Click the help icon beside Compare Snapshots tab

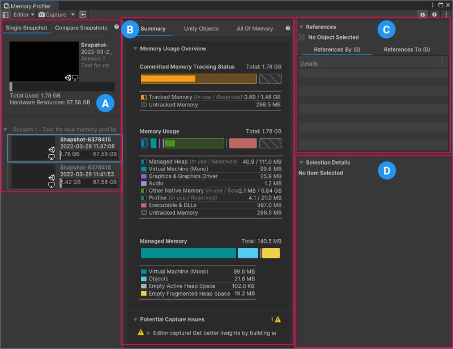click(x=117, y=27)
